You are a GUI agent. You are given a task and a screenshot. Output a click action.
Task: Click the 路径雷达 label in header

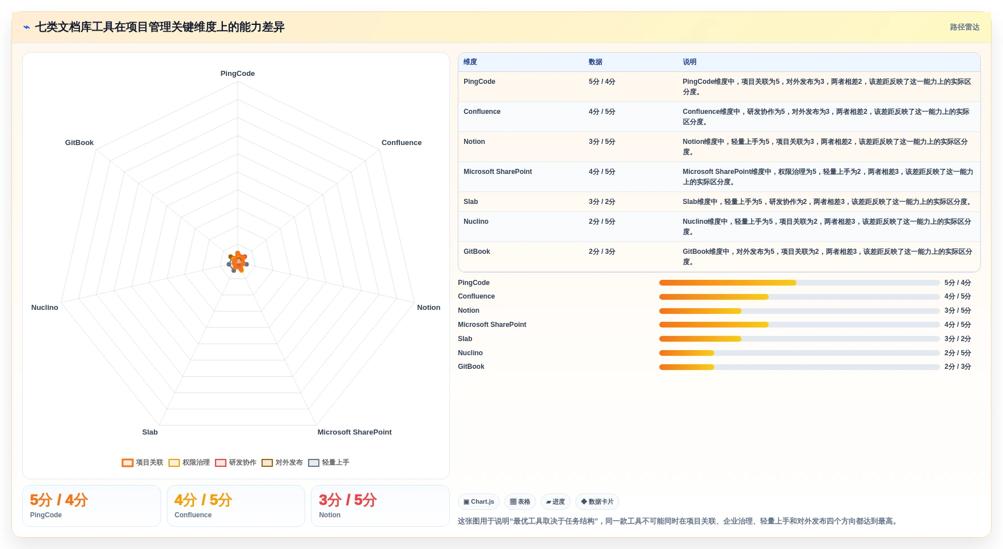click(964, 27)
